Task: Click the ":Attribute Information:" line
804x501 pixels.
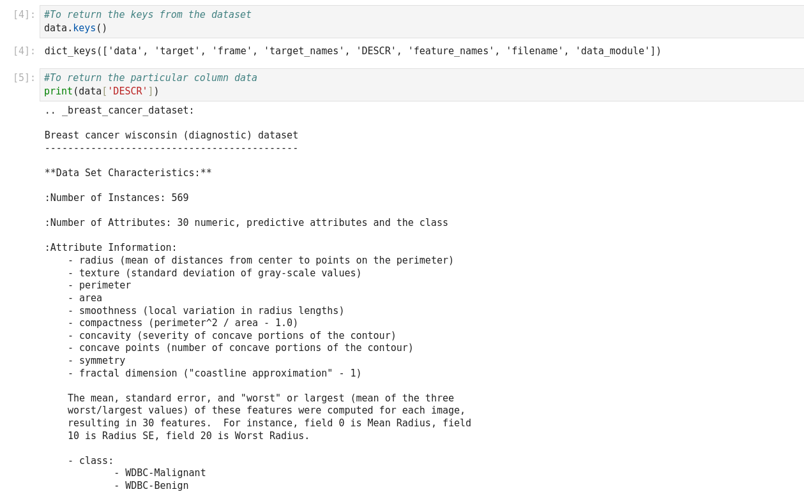Action: pyautogui.click(x=110, y=248)
